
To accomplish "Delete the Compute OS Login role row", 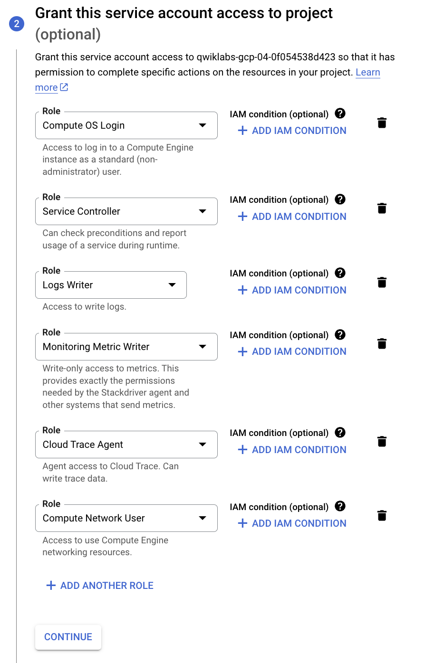I will [382, 123].
